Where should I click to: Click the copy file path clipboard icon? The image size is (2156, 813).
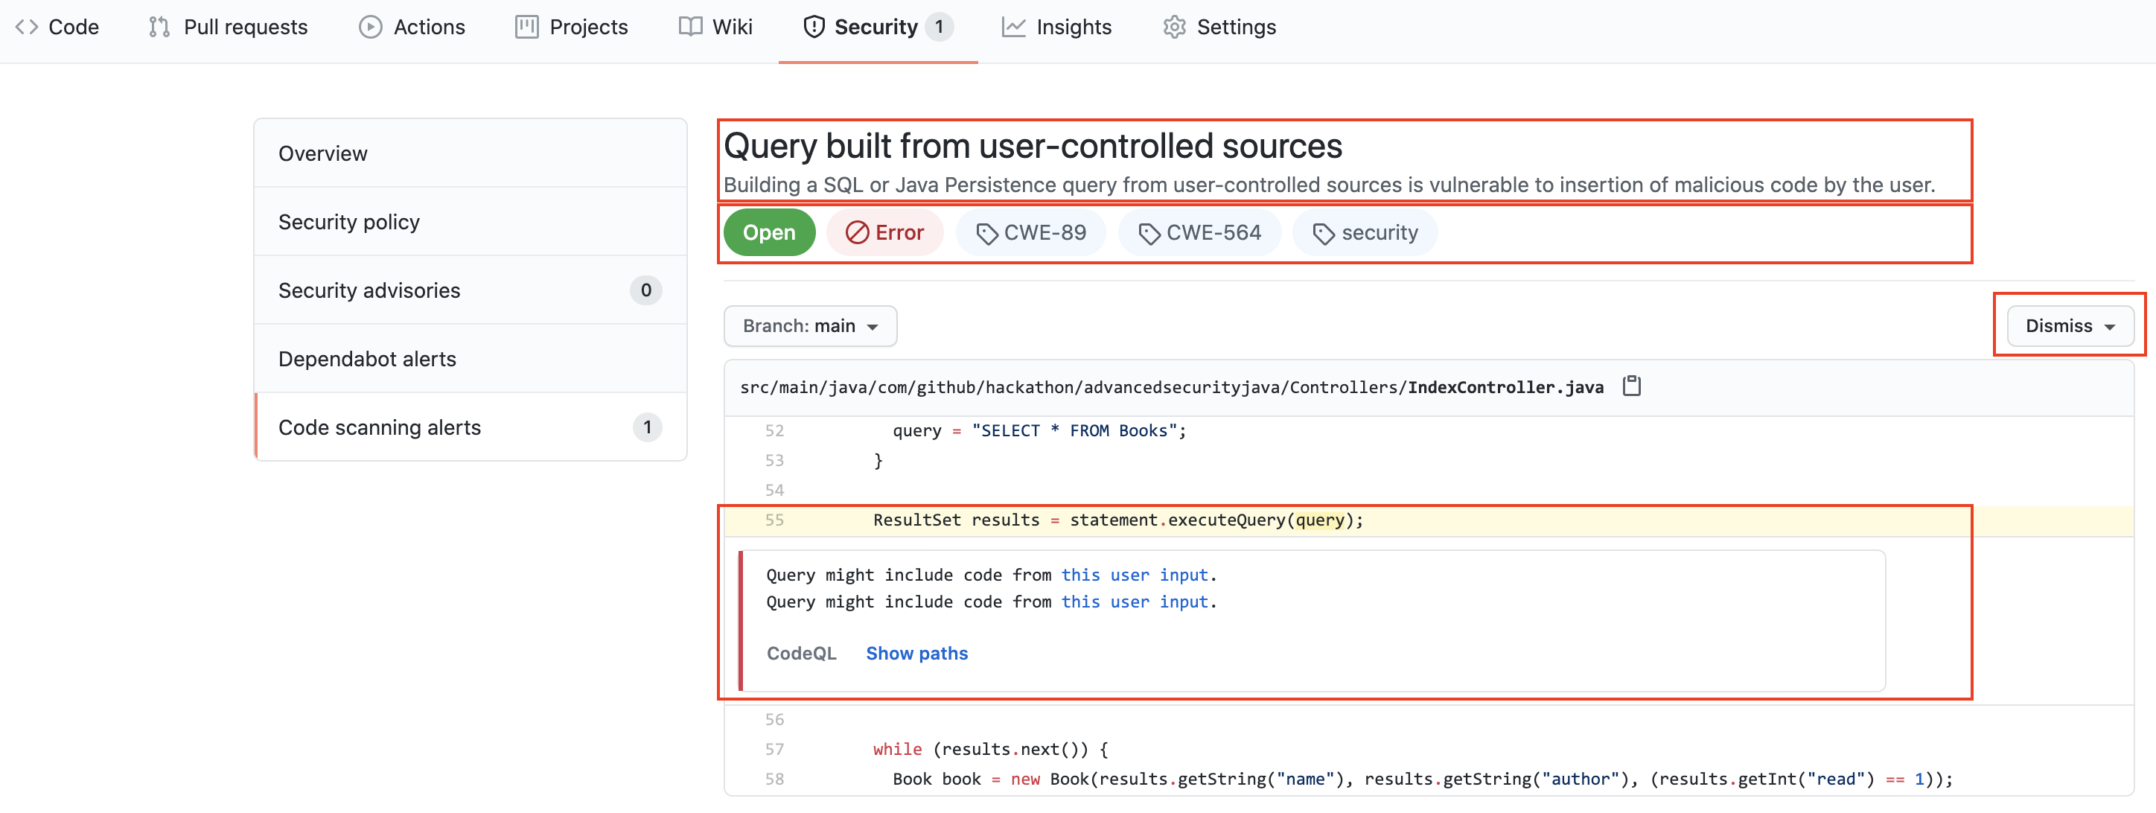point(1631,386)
